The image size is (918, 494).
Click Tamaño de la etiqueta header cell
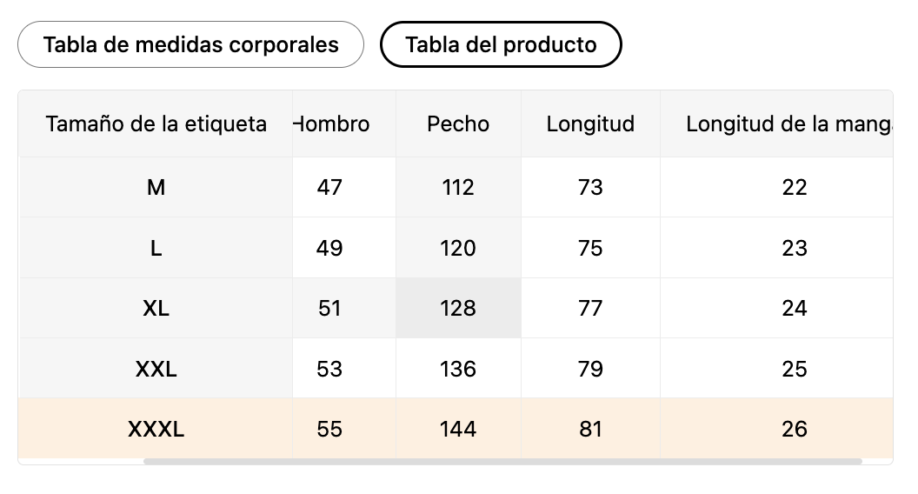point(156,123)
